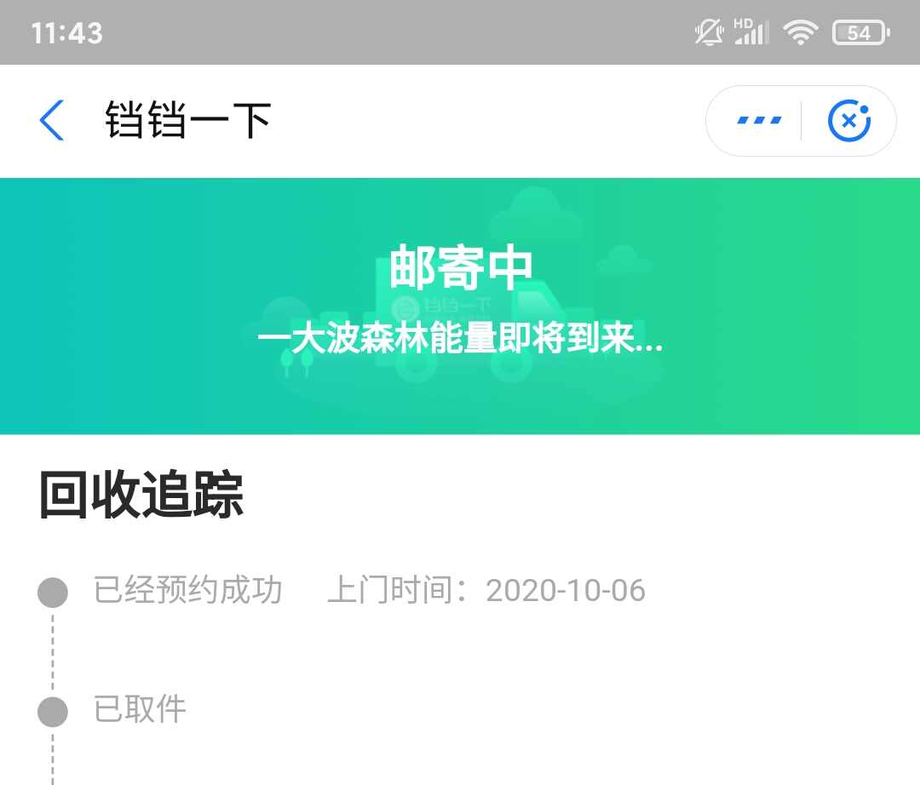Select the 已经预约成功 tracking step
920x785 pixels.
click(187, 590)
